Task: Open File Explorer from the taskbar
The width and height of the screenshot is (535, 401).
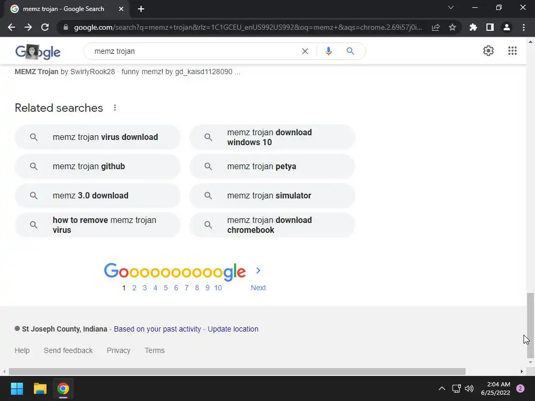Action: [40, 388]
